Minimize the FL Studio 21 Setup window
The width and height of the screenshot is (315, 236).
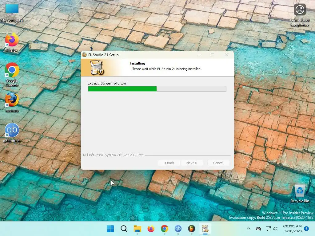click(199, 55)
